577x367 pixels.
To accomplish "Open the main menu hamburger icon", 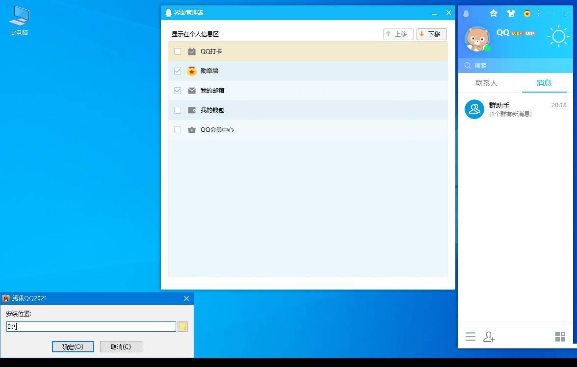I will [471, 337].
